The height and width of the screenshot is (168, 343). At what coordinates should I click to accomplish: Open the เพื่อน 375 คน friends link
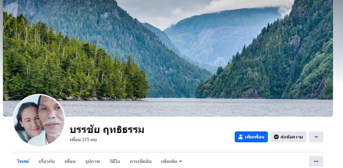83,140
